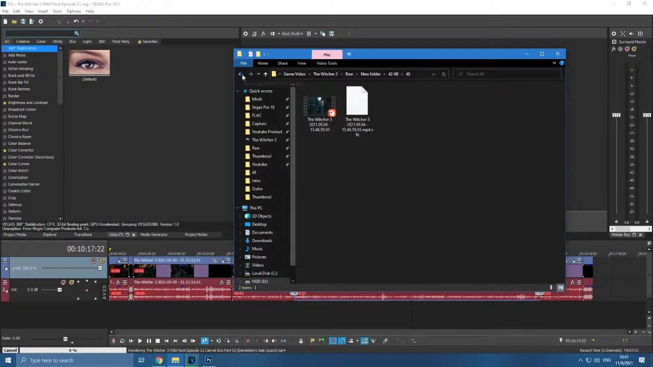Toggle Auto ripple button
The height and width of the screenshot is (367, 653).
point(350,340)
